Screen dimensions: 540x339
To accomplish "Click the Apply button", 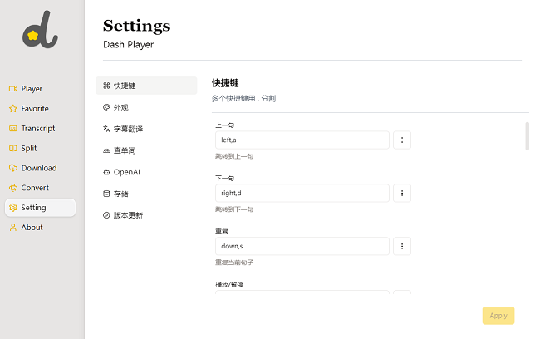I will pos(498,316).
